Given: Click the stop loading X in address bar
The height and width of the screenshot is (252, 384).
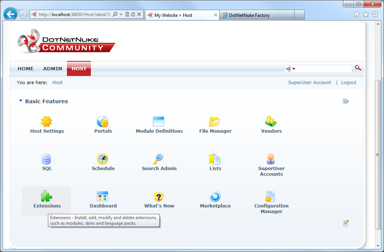Looking at the screenshot, I should click(139, 14).
